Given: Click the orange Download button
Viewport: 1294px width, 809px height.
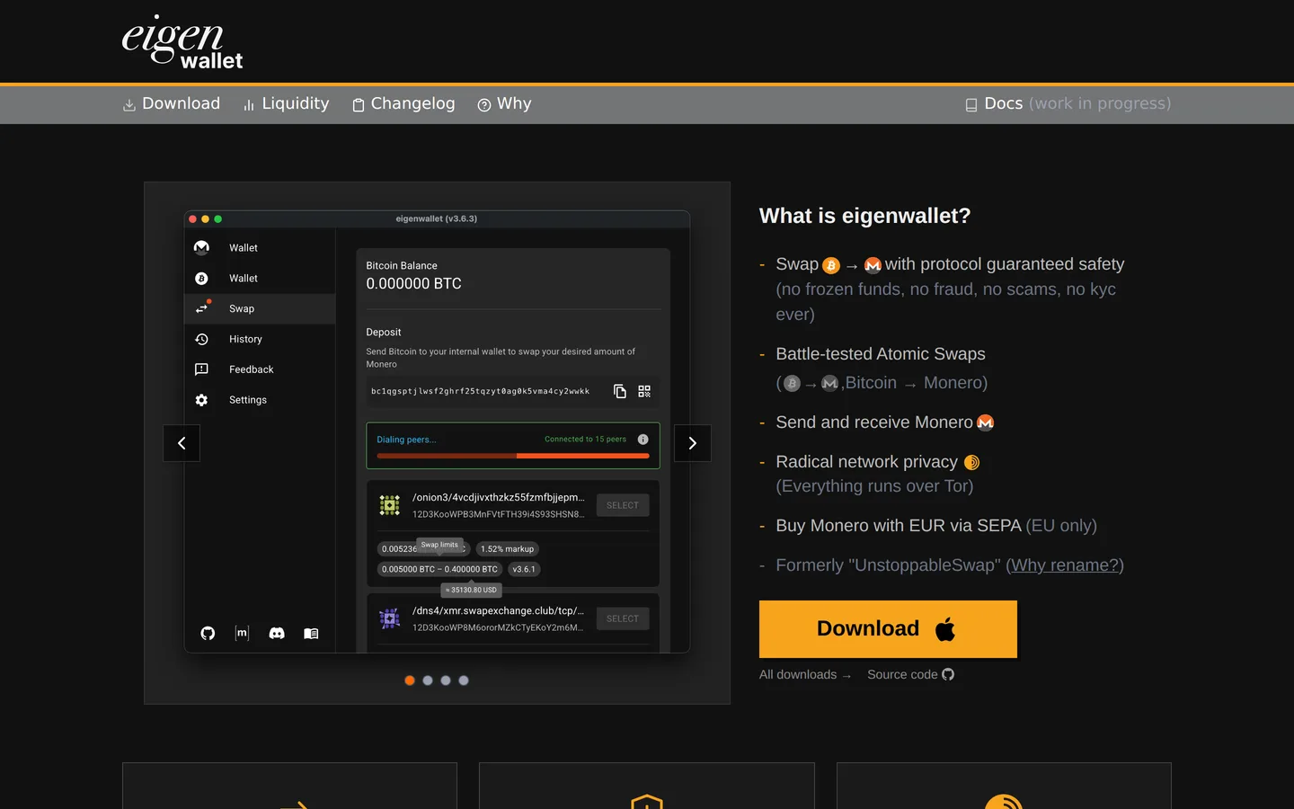Looking at the screenshot, I should (888, 629).
